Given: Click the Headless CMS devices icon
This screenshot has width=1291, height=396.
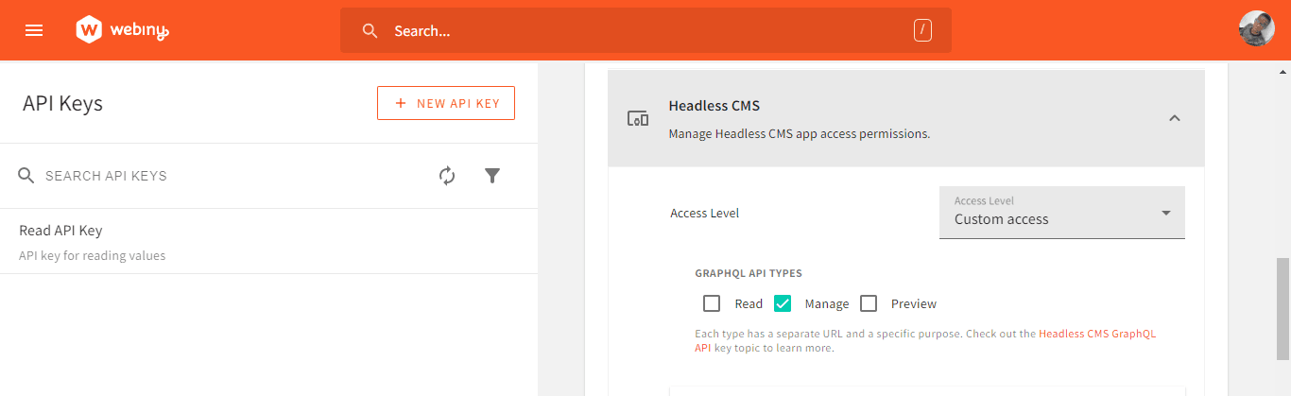Looking at the screenshot, I should pyautogui.click(x=638, y=119).
